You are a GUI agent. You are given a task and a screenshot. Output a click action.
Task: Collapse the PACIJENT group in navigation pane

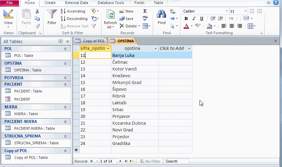[x=65, y=84]
